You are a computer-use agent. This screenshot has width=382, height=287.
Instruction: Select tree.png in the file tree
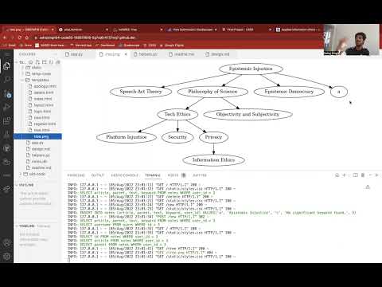click(38, 136)
